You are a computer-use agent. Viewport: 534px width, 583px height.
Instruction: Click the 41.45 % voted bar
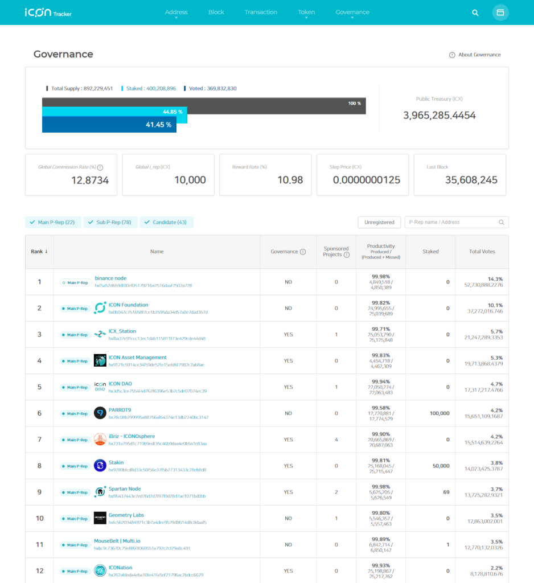(109, 125)
